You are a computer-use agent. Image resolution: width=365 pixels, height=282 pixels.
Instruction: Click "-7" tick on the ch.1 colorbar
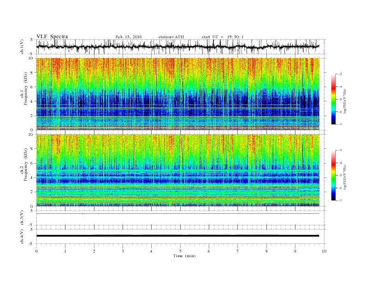pyautogui.click(x=340, y=124)
